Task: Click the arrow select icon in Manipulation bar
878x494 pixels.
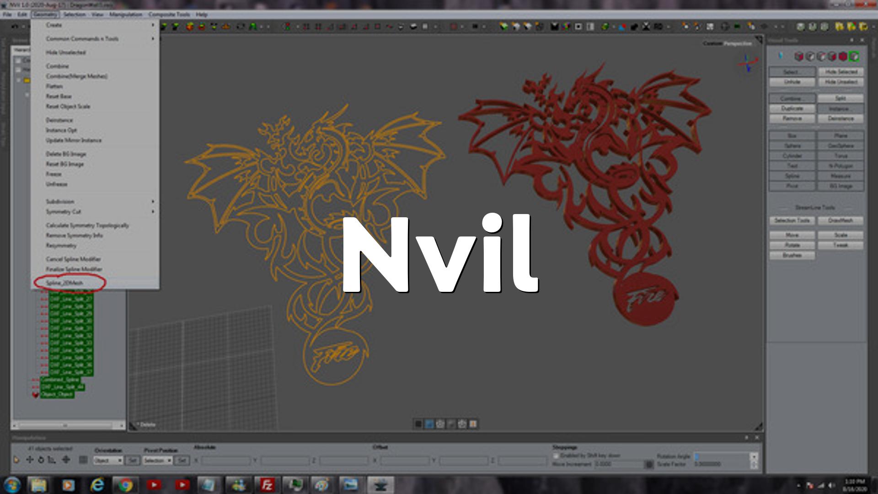Action: tap(16, 460)
